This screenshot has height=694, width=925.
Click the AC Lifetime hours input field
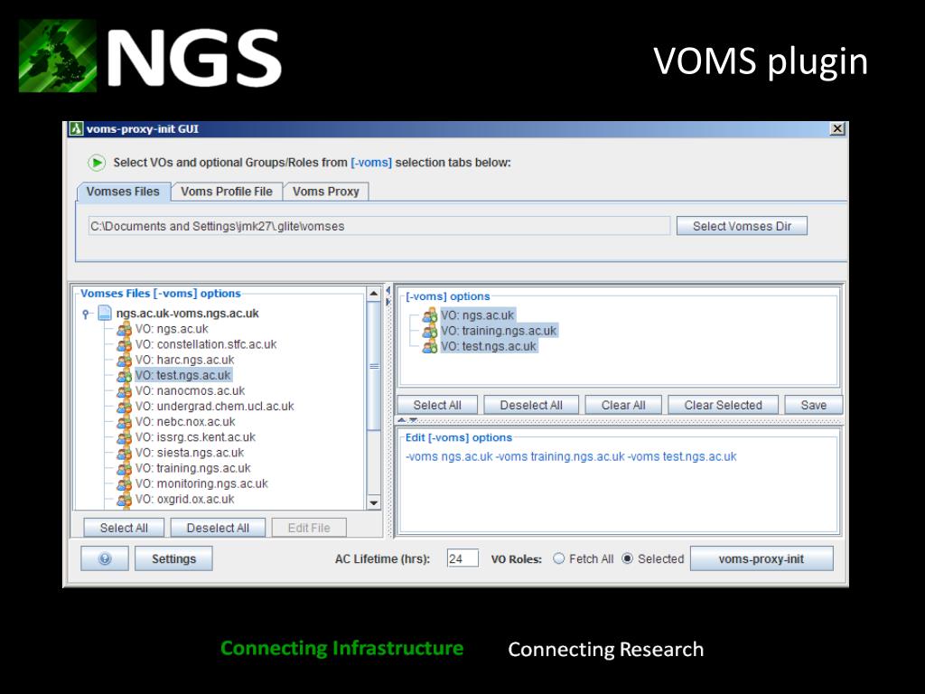coord(462,558)
